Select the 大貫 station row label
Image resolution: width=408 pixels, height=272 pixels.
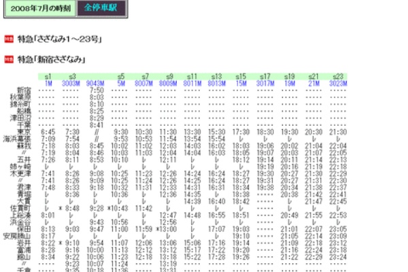pyautogui.click(x=24, y=201)
